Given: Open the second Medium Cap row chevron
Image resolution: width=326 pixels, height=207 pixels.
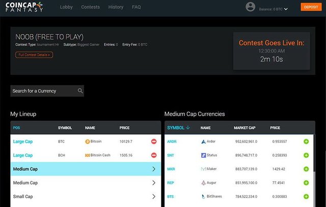Looking at the screenshot, I should pos(154,183).
